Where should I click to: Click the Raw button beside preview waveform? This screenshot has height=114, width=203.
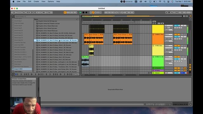pos(77,74)
